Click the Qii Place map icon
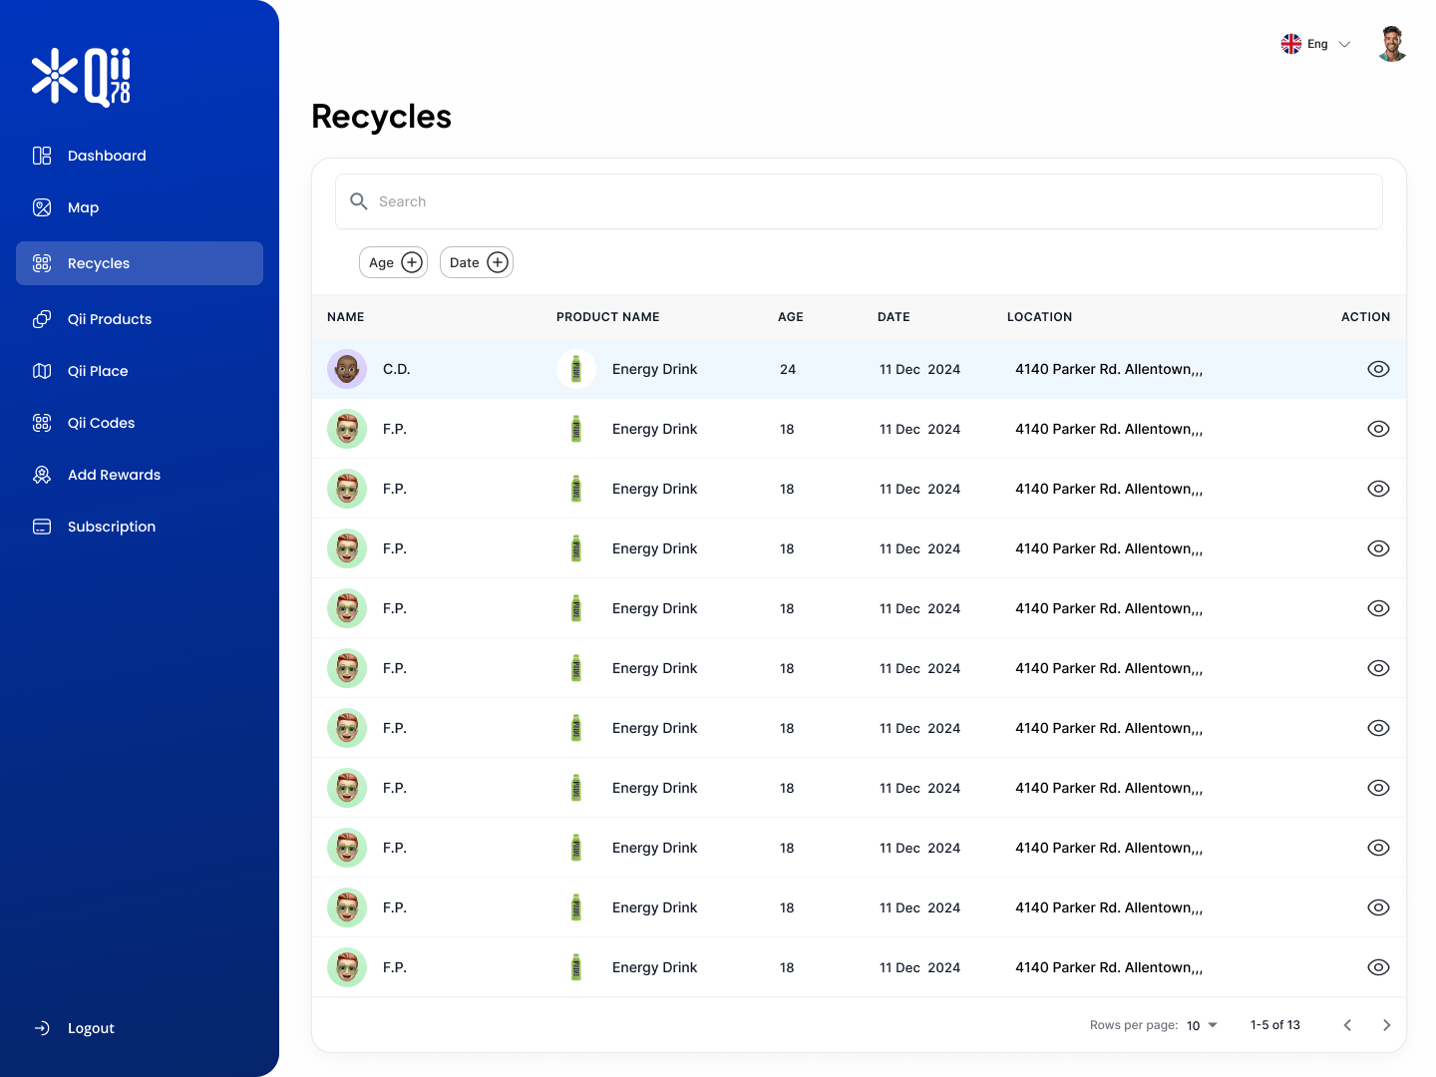Viewport: 1436px width, 1077px height. pyautogui.click(x=42, y=371)
